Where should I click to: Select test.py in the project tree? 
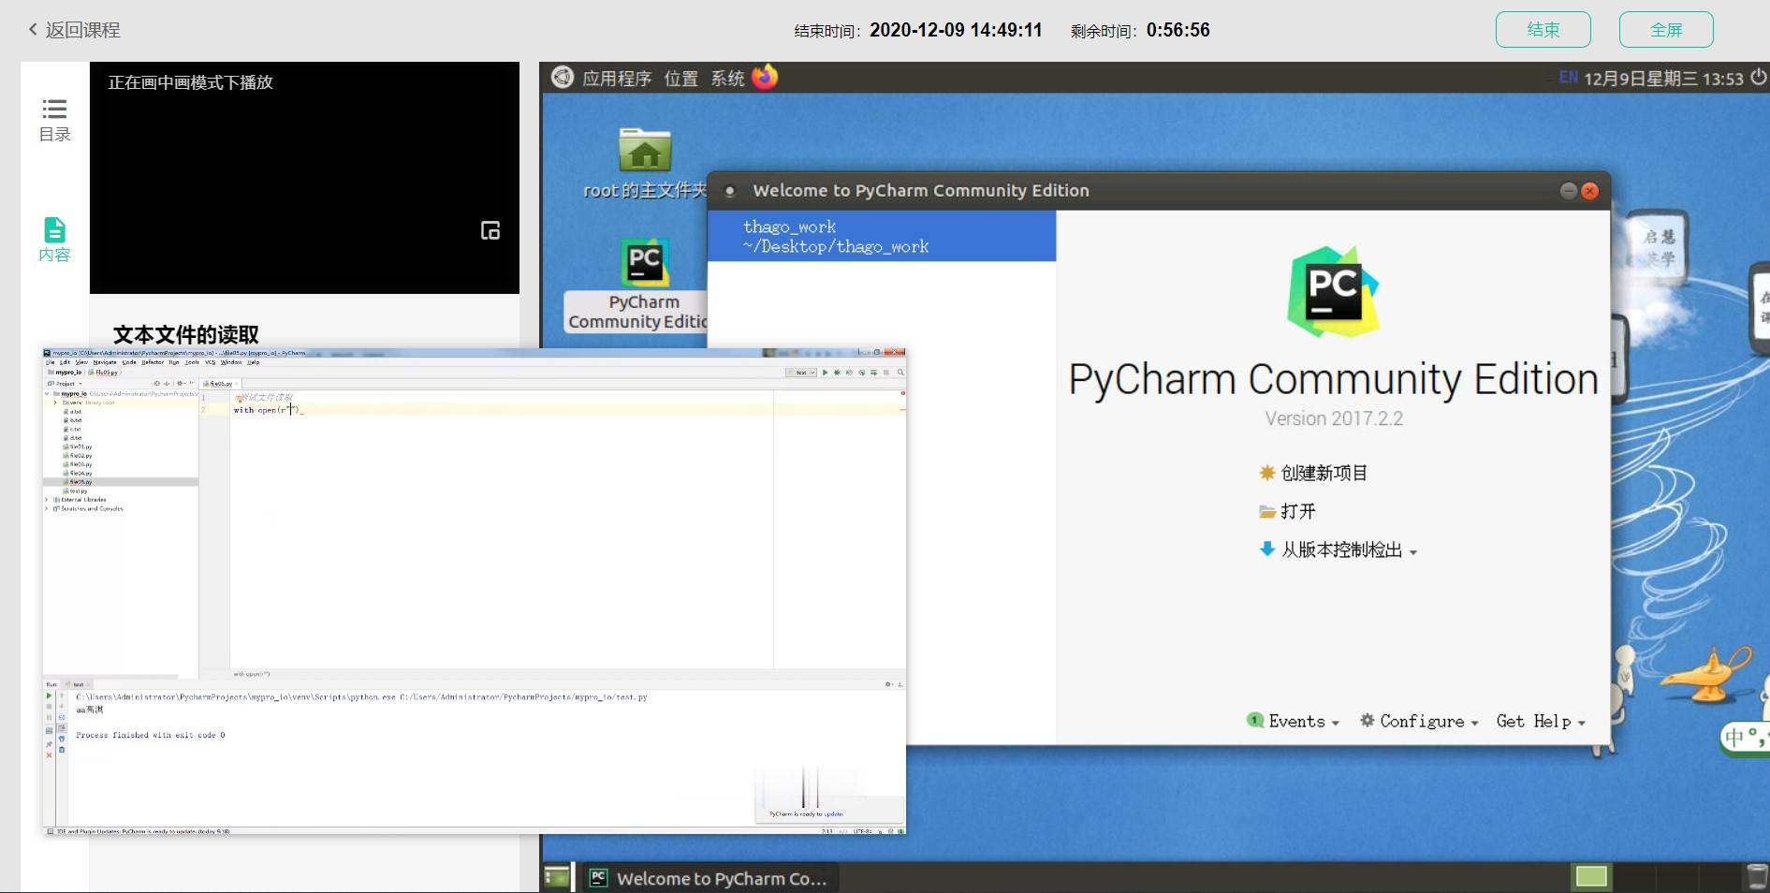point(76,490)
